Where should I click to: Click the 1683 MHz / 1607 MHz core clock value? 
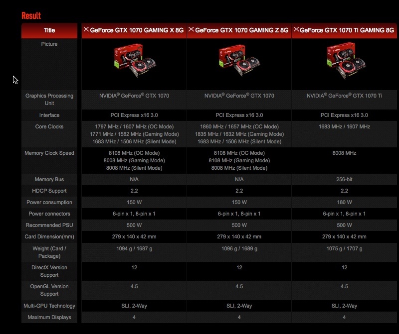coord(344,126)
